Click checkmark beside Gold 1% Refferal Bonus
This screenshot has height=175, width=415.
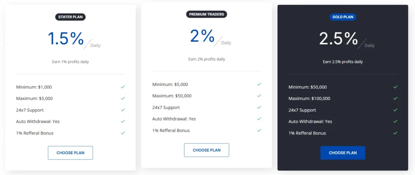[x=395, y=133]
